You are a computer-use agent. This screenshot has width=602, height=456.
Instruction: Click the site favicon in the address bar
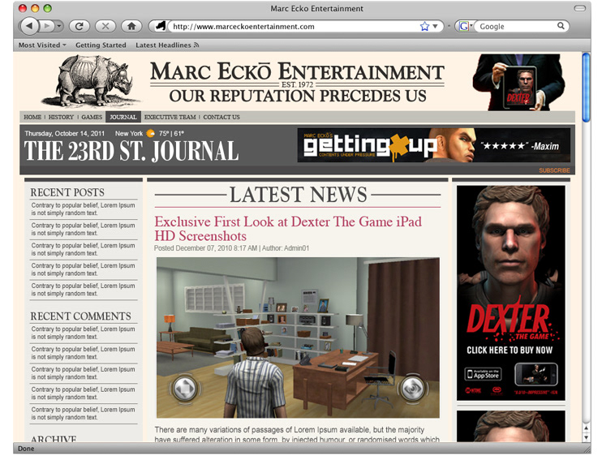pos(160,26)
